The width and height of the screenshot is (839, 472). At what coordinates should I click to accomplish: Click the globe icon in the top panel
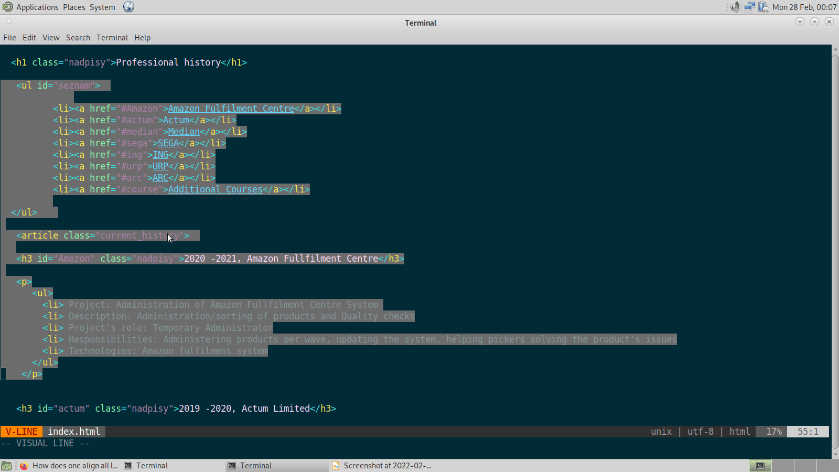coord(128,7)
